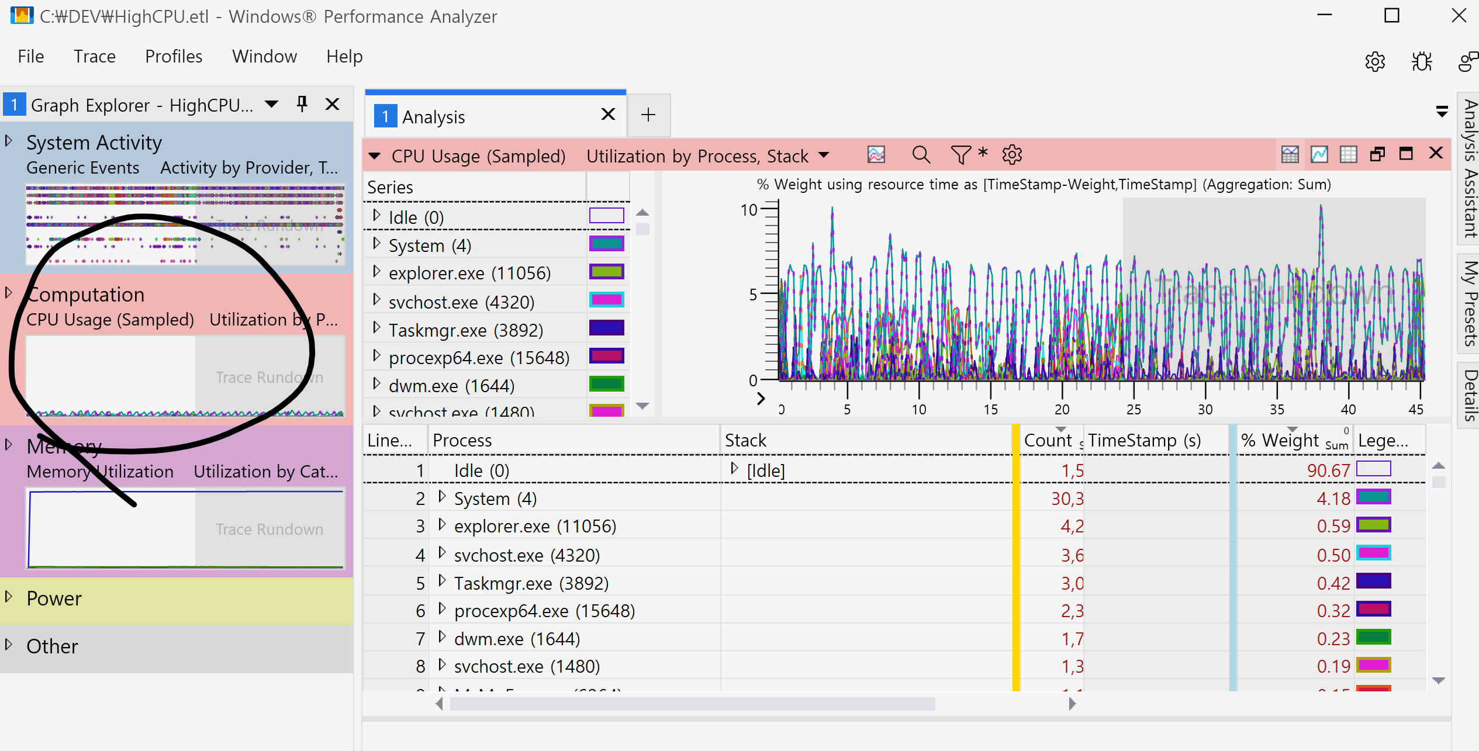
Task: Add a new analysis tab with plus button
Action: [648, 115]
